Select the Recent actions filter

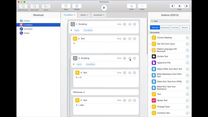(185, 27)
